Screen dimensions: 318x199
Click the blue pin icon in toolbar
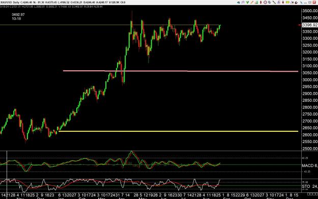point(301,3)
